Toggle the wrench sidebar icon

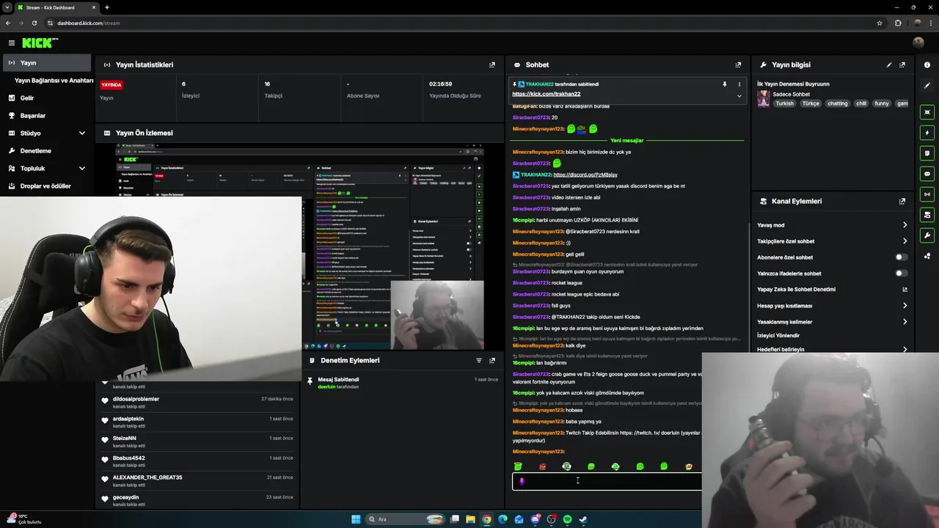(927, 235)
